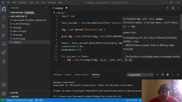The image size is (182, 102).
Task: Open the Help menu
Action: (x=60, y=3)
